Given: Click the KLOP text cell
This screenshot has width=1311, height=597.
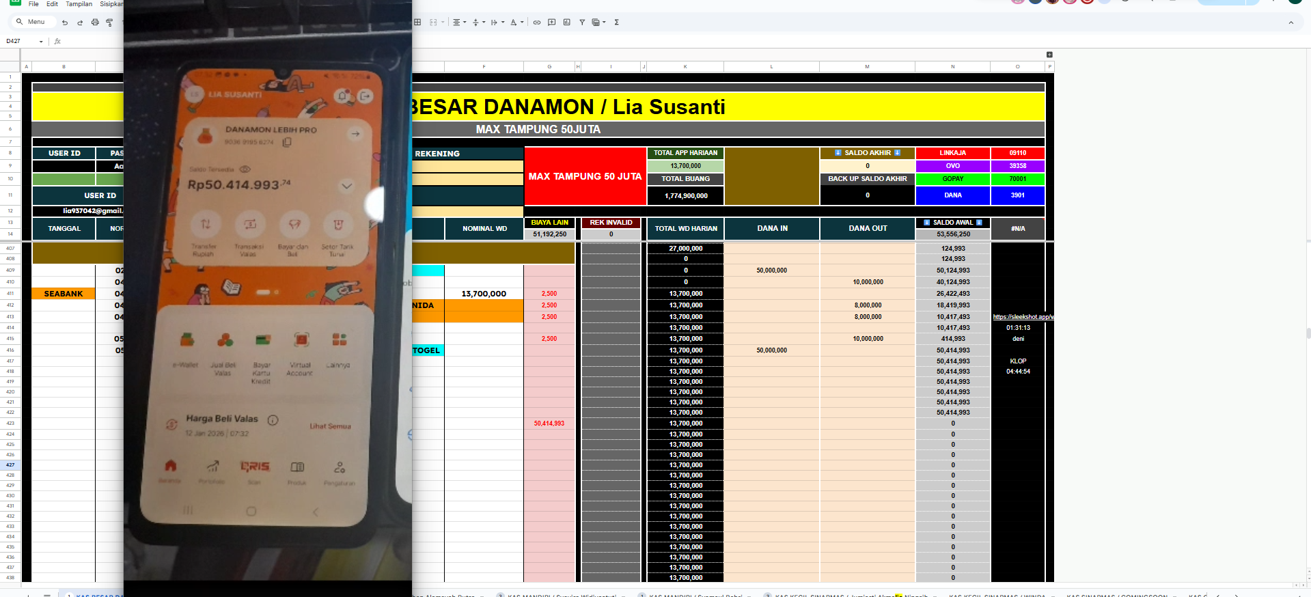Looking at the screenshot, I should [x=1018, y=361].
